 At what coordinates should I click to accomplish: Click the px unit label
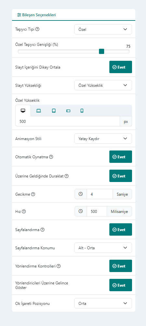pos(126,122)
